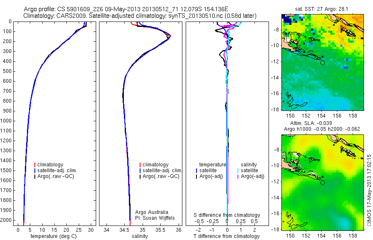
Task: Click the 'temperature' heading in the difference legend
Action: coord(213,165)
